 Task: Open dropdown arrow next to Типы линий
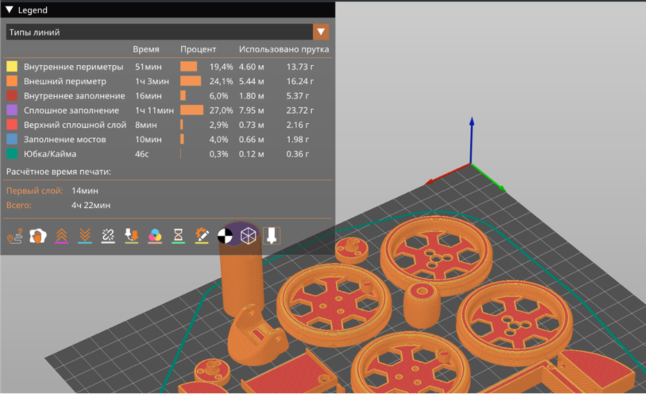tap(320, 32)
